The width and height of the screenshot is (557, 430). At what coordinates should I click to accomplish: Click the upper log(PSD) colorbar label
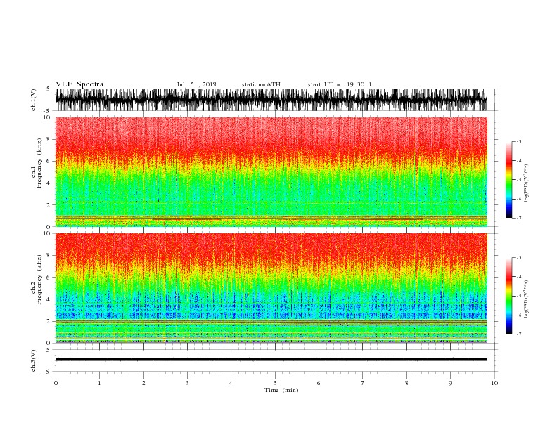[x=527, y=183]
